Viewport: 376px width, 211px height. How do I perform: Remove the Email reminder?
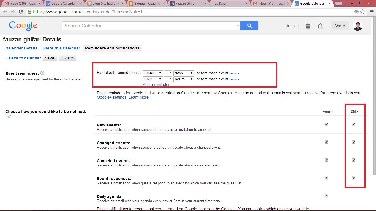[234, 73]
